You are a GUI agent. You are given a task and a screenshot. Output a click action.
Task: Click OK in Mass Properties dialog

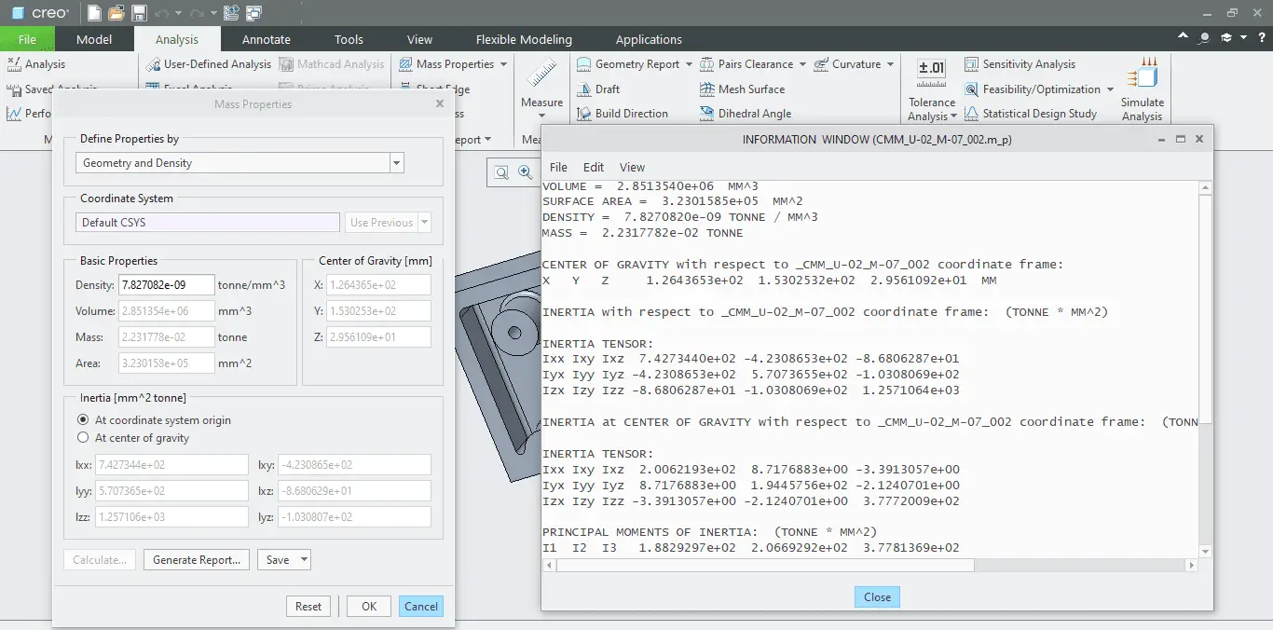pyautogui.click(x=369, y=607)
